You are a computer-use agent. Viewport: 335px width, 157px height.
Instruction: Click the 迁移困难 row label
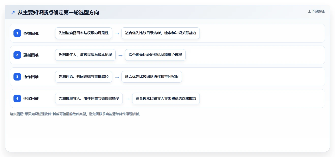point(31,99)
